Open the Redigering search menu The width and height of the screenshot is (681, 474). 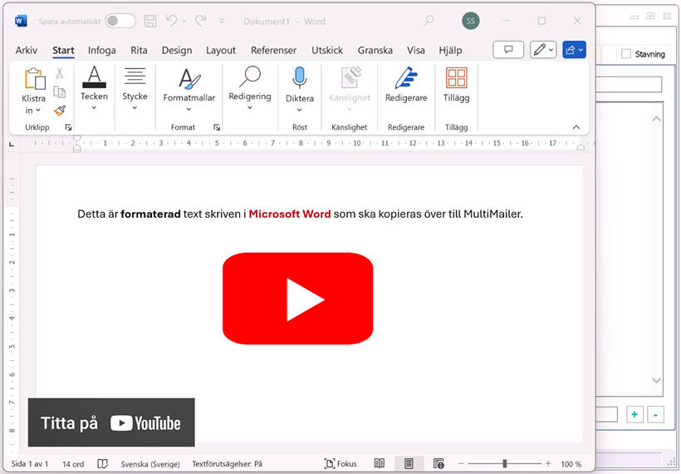(250, 88)
